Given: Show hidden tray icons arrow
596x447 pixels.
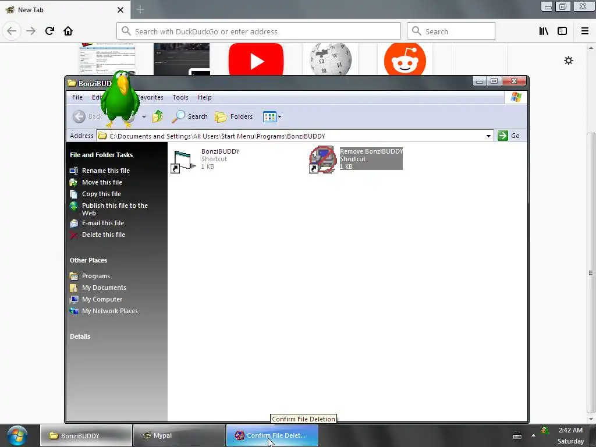Looking at the screenshot, I should [533, 435].
